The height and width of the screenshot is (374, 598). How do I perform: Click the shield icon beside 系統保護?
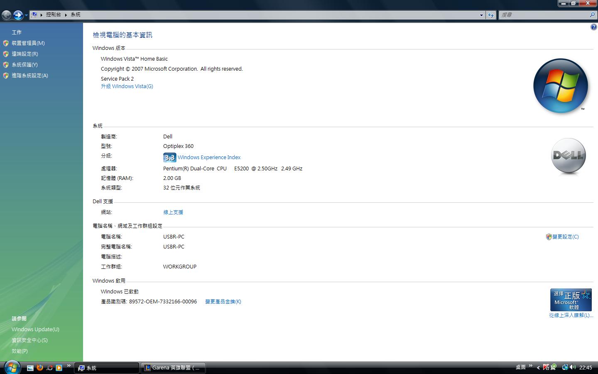click(x=6, y=65)
